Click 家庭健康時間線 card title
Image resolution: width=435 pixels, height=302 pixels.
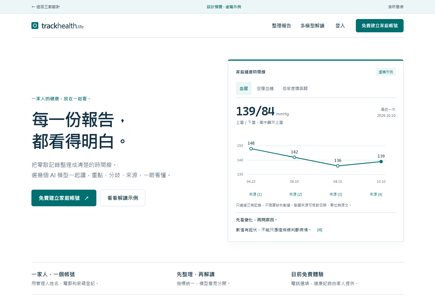pos(251,72)
